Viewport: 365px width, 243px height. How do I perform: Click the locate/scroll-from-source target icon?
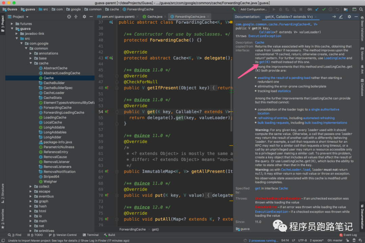tap(69, 17)
